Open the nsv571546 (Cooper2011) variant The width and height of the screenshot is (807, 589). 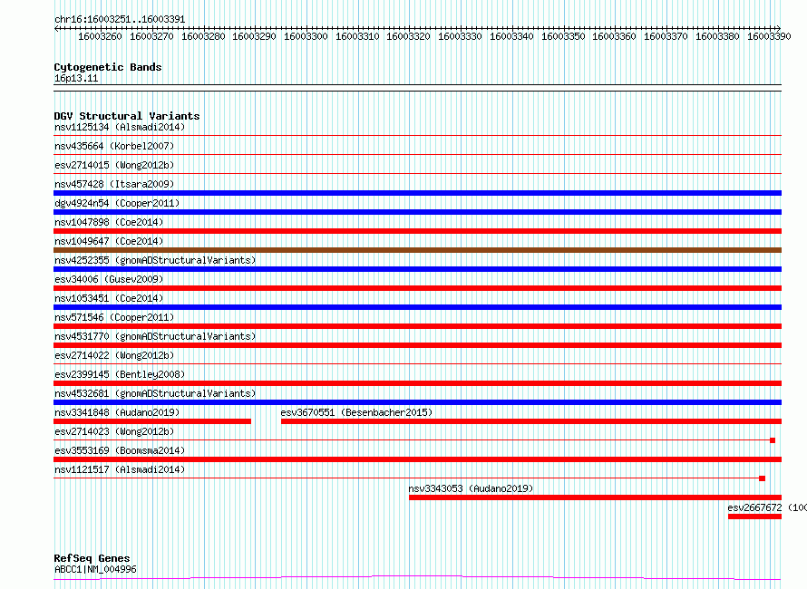click(114, 317)
